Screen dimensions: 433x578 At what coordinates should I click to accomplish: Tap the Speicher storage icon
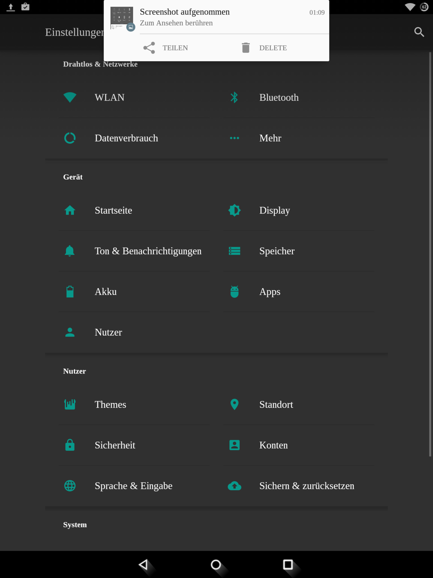coord(234,251)
